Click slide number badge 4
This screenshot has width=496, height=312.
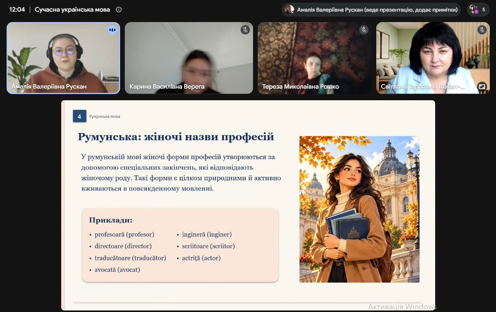79,116
